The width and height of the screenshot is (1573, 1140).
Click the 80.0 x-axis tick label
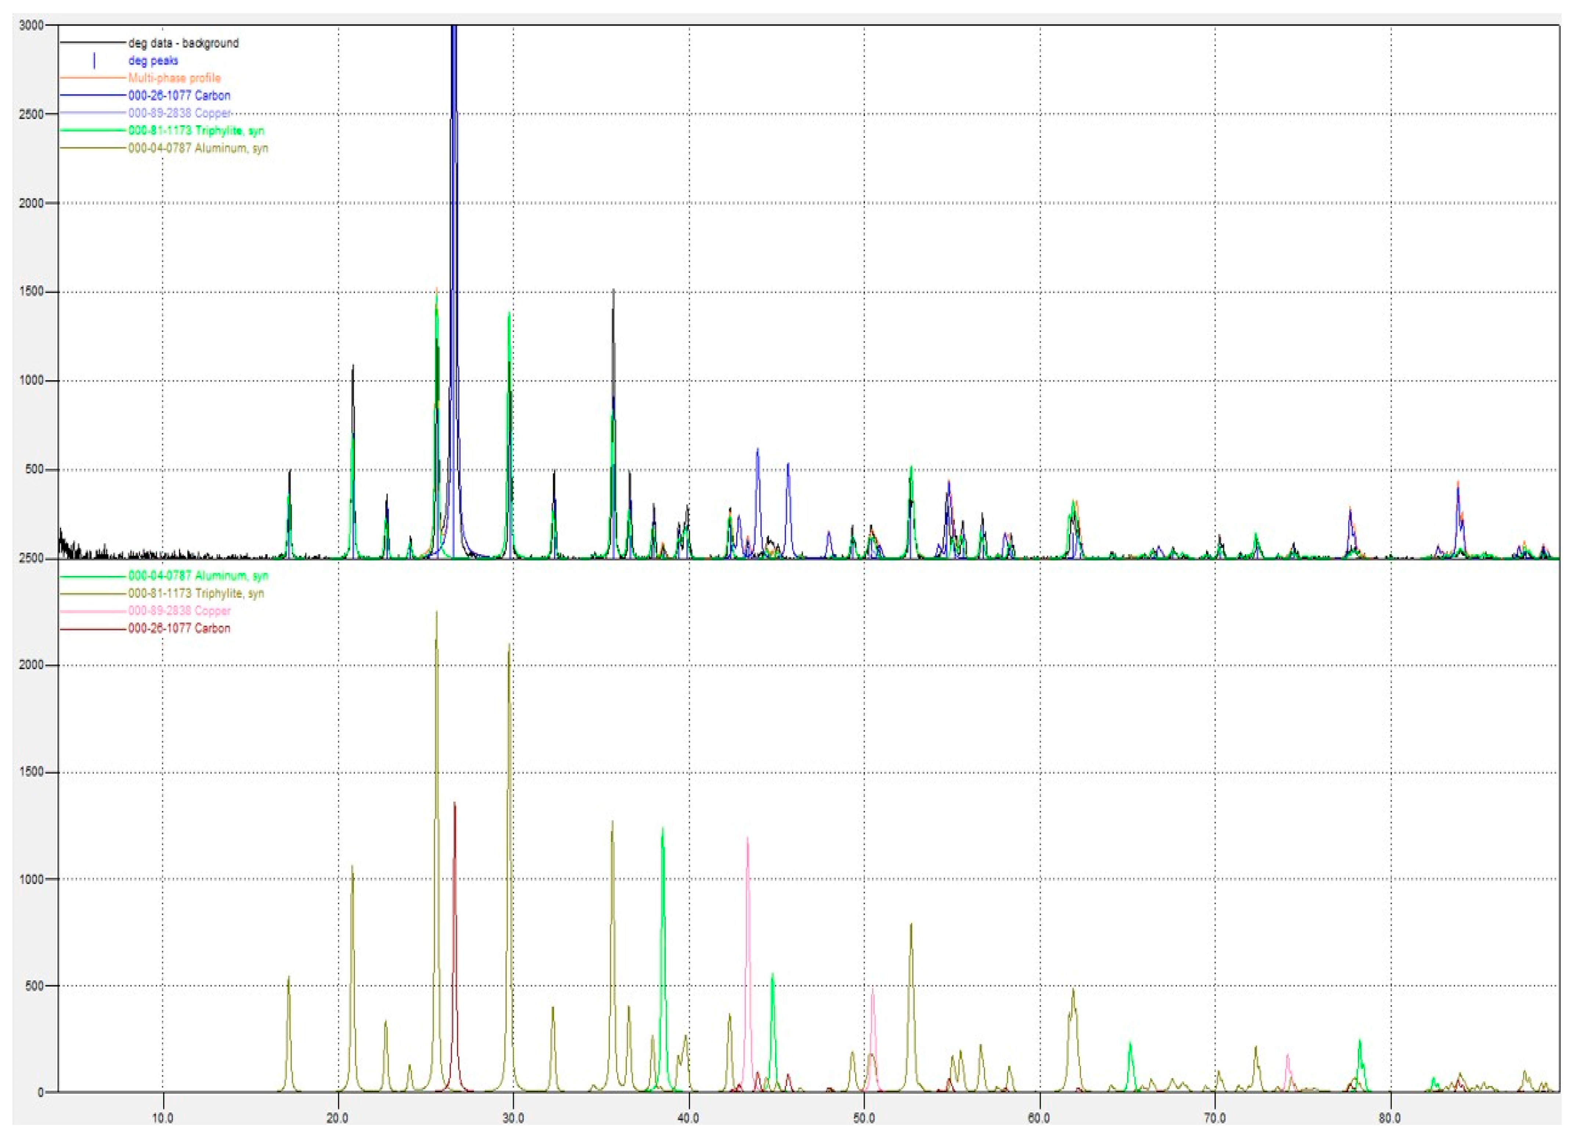pyautogui.click(x=1390, y=1118)
